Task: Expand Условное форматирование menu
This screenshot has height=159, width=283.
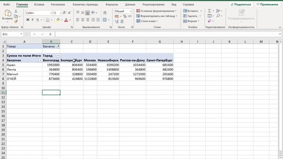Action: click(156, 11)
